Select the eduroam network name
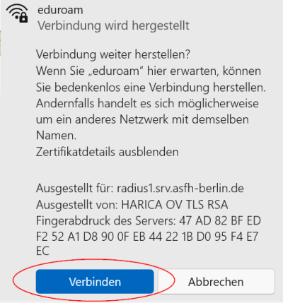 (x=60, y=10)
